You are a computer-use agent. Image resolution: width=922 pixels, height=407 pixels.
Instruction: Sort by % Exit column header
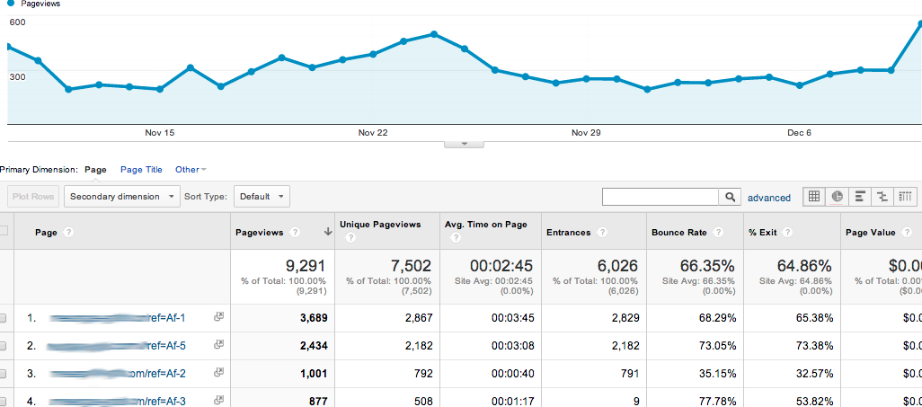click(763, 233)
